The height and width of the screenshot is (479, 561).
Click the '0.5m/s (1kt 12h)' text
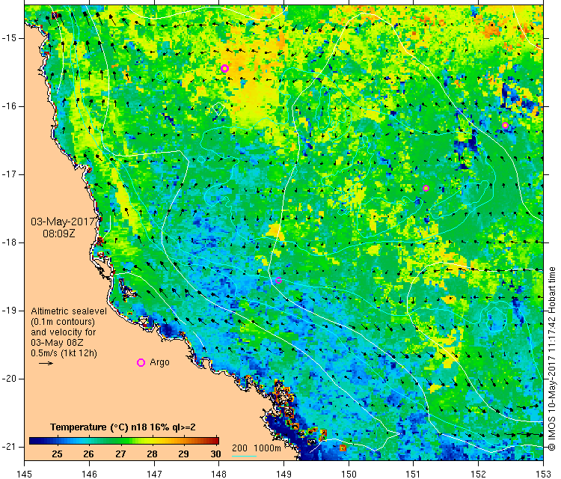pos(64,353)
